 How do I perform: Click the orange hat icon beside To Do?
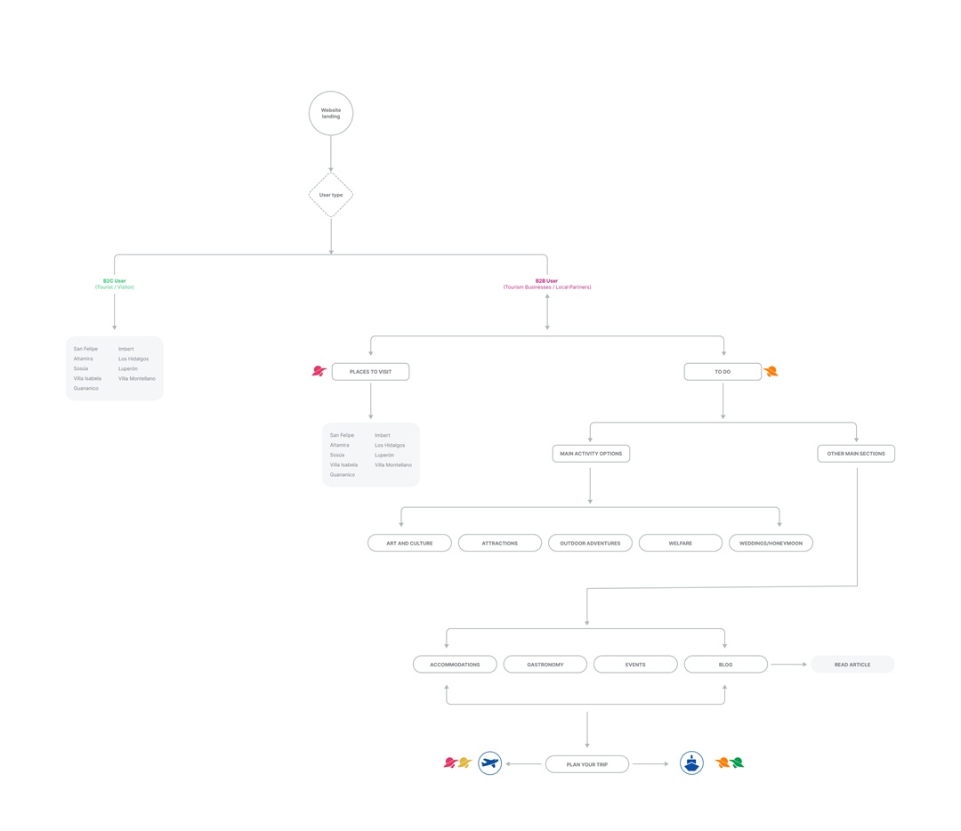pos(771,371)
